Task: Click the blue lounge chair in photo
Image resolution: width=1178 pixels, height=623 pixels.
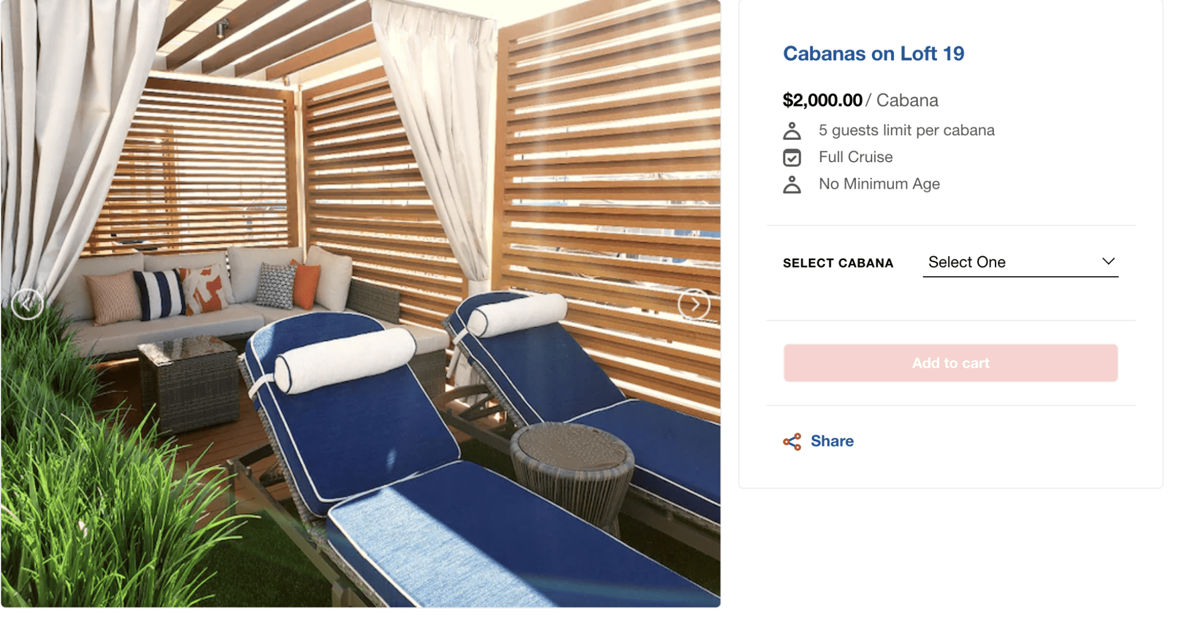Action: tap(403, 460)
